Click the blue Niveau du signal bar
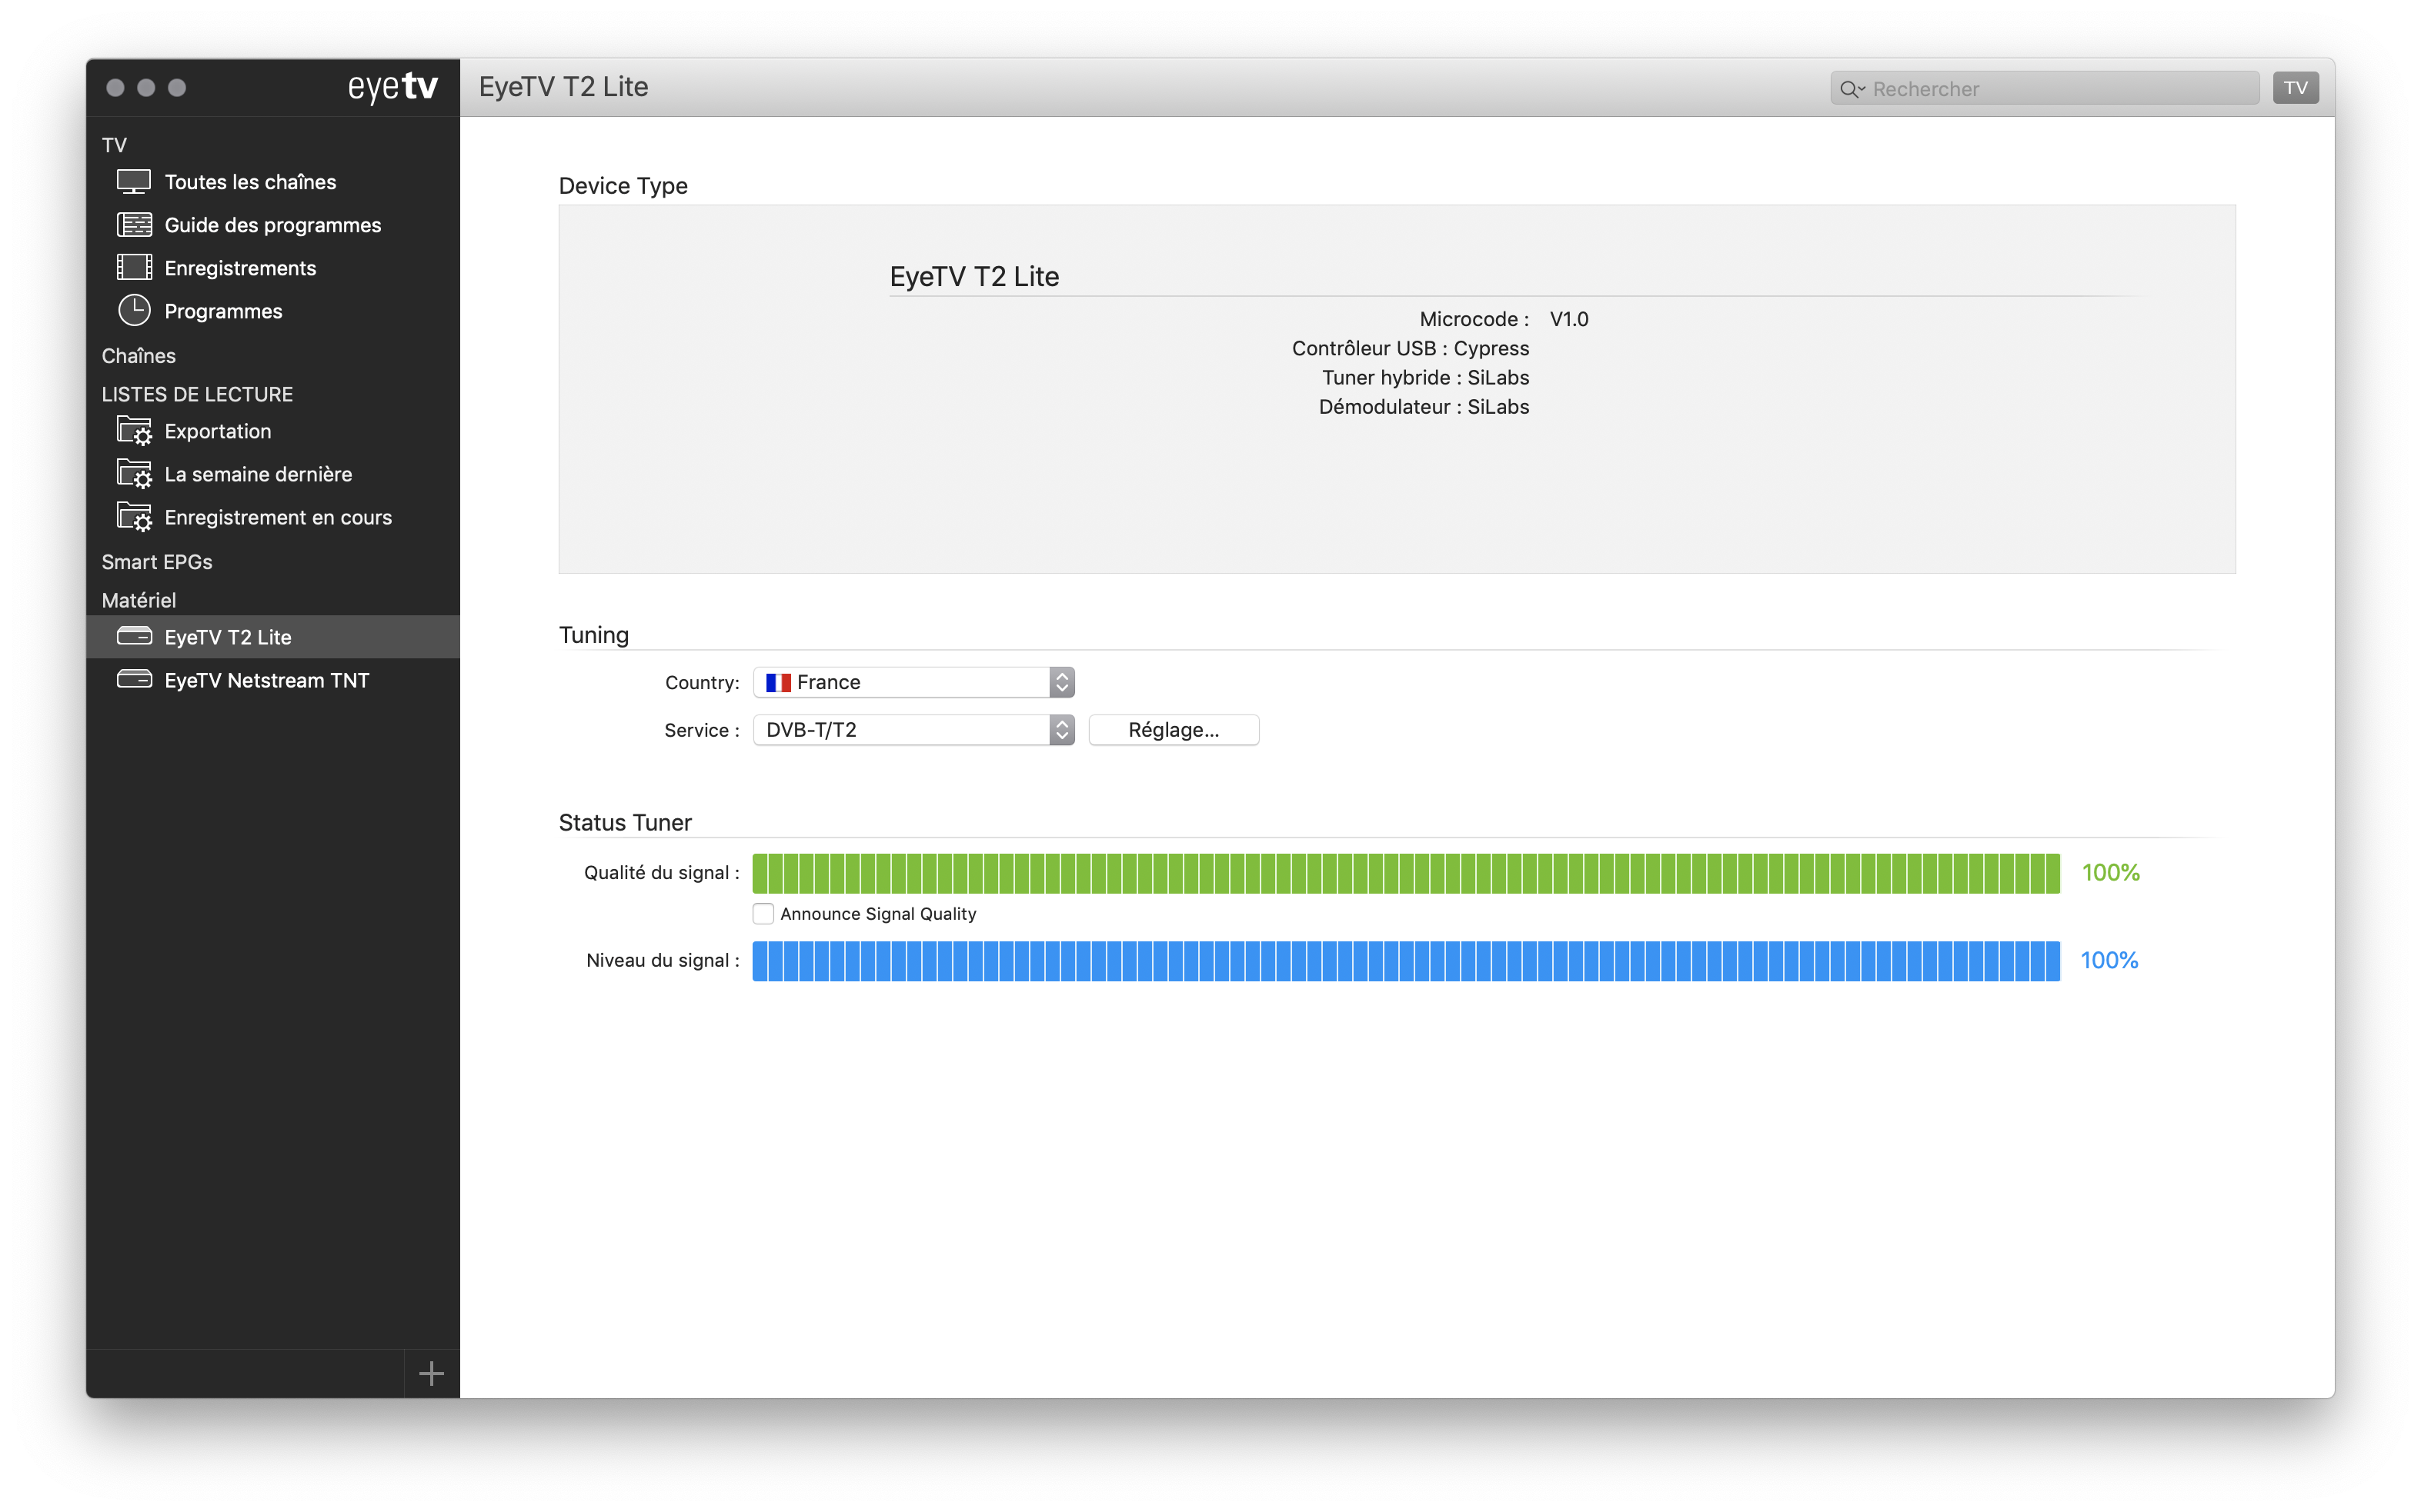2421x1512 pixels. tap(1405, 960)
